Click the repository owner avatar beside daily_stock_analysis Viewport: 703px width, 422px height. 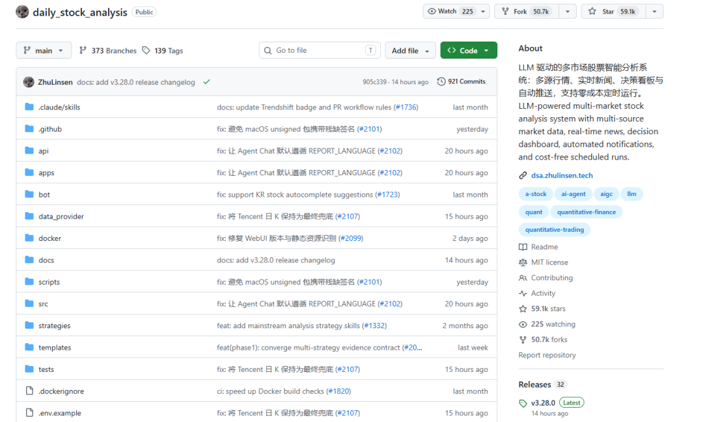coord(22,12)
